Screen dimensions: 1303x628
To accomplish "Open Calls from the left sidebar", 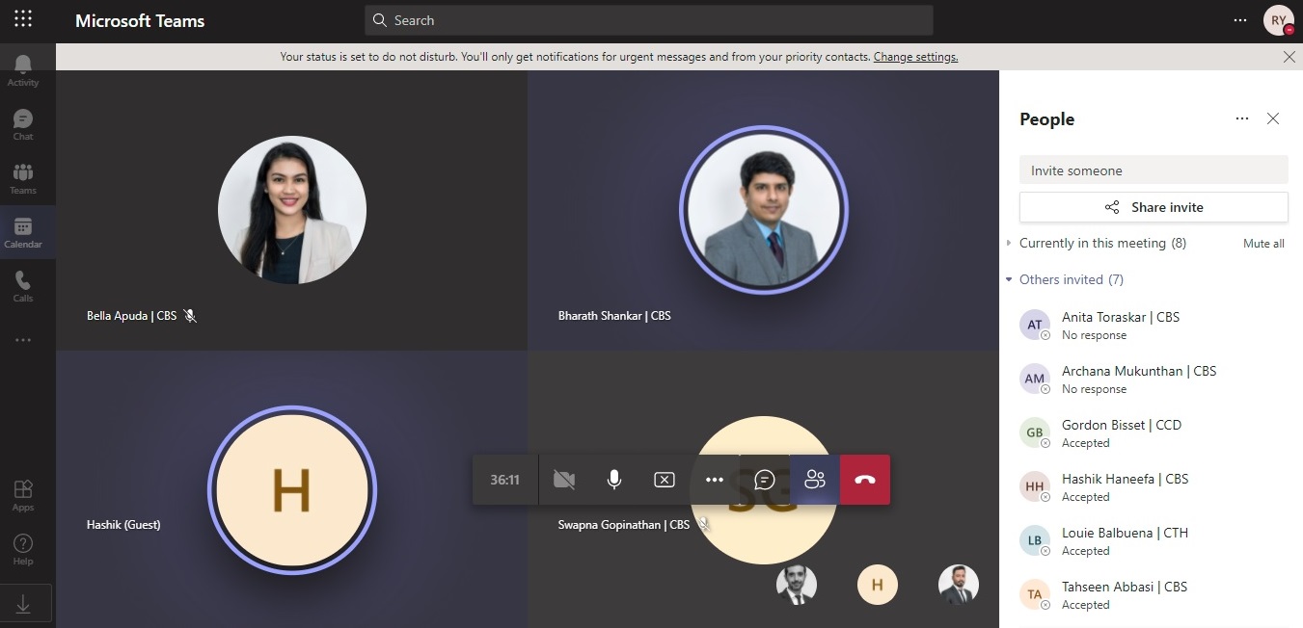I will [x=23, y=285].
